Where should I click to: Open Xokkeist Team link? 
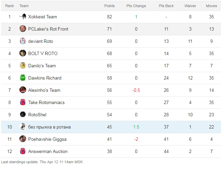pyautogui.click(x=42, y=17)
